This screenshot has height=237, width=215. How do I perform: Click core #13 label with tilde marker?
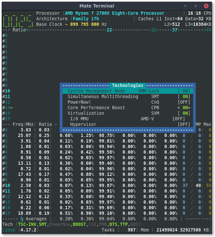tap(8, 108)
